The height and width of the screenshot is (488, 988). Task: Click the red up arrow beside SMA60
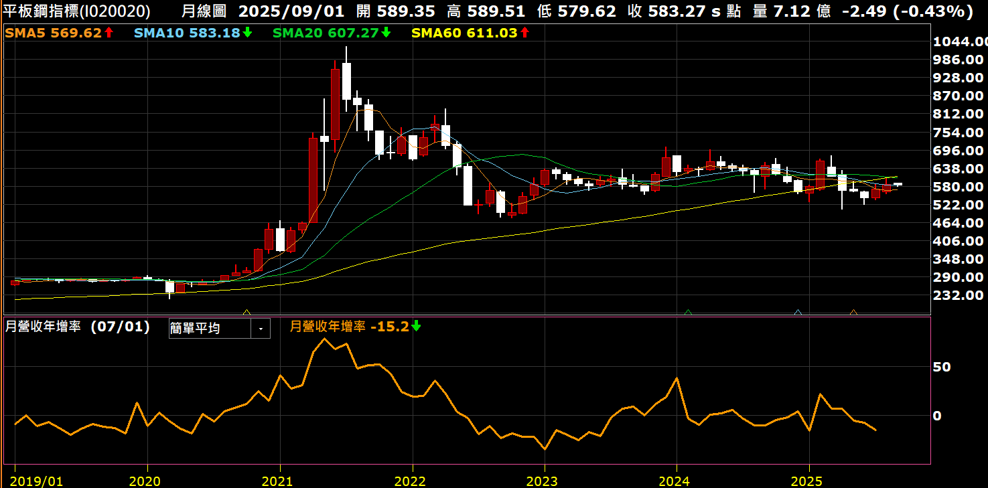point(524,32)
